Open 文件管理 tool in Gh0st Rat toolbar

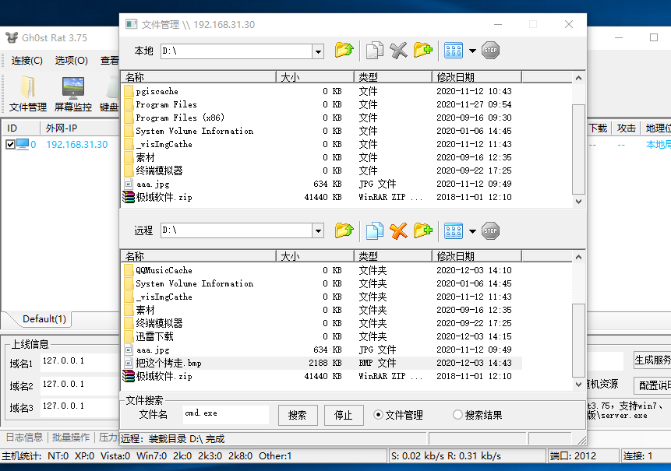point(28,94)
